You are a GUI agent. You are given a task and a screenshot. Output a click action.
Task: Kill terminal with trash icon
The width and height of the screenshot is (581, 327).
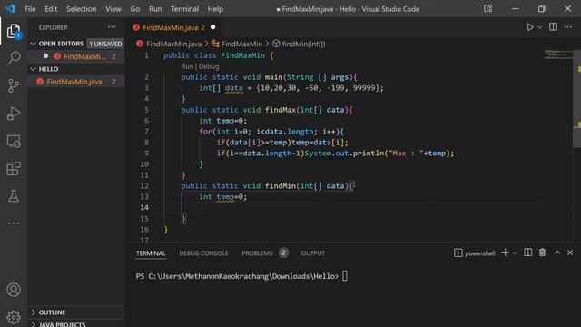[x=542, y=253]
